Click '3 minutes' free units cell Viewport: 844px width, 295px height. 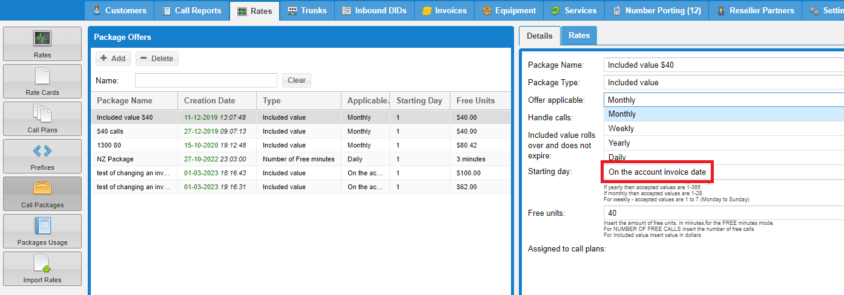pos(471,159)
